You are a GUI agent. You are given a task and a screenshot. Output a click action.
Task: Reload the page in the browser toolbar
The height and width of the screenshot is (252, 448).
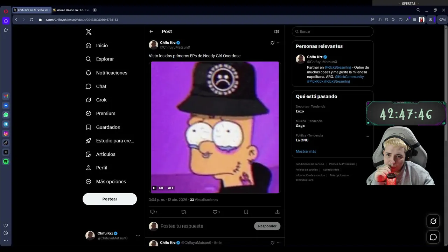[x=31, y=20]
